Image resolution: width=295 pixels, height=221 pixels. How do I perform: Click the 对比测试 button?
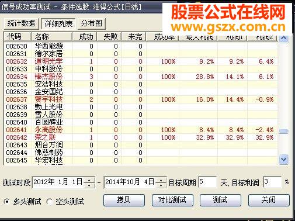pos(172,200)
